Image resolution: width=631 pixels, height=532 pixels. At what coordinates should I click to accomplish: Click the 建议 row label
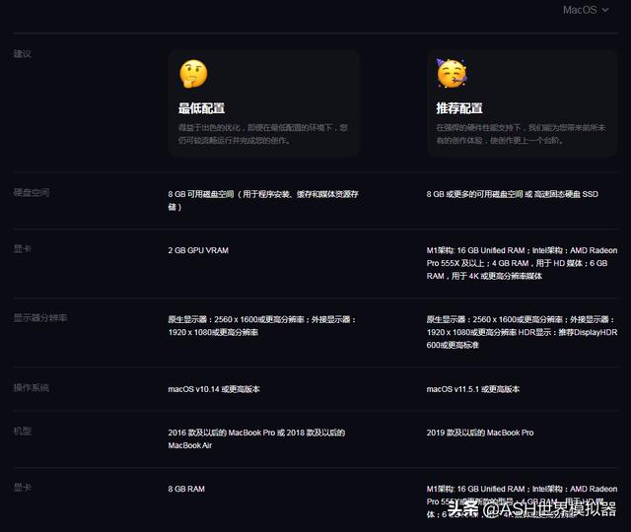(x=22, y=53)
